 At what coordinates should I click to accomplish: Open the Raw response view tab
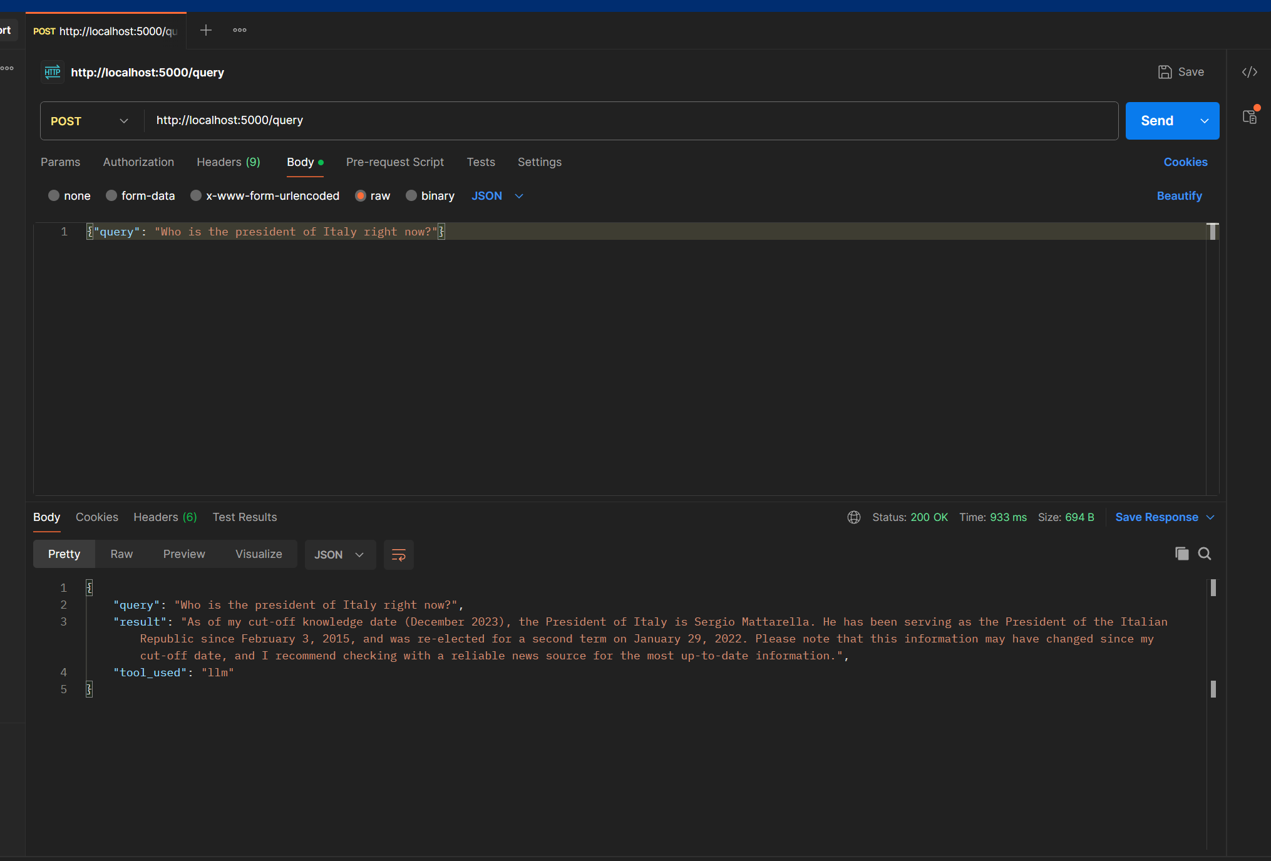point(121,554)
